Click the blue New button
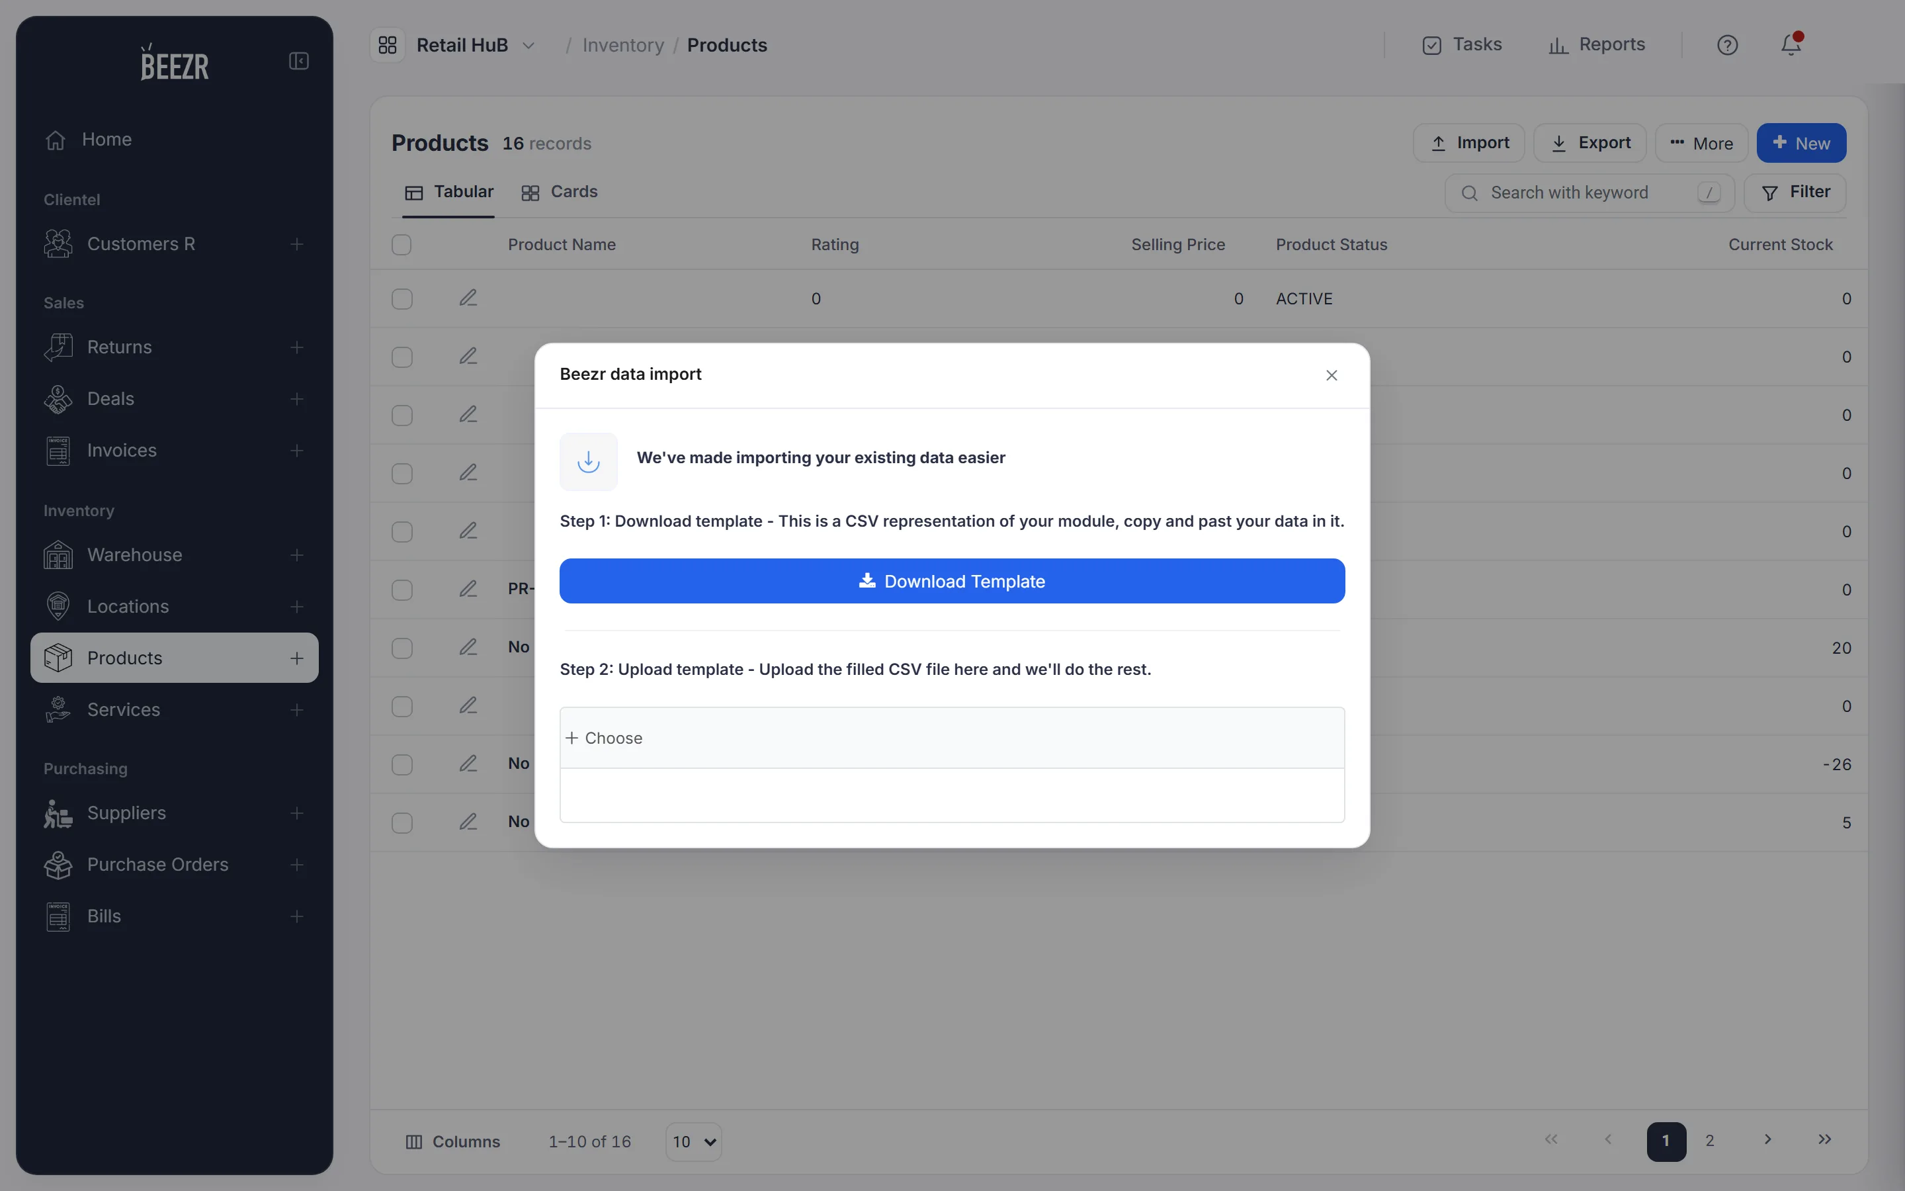The width and height of the screenshot is (1905, 1191). coord(1801,144)
